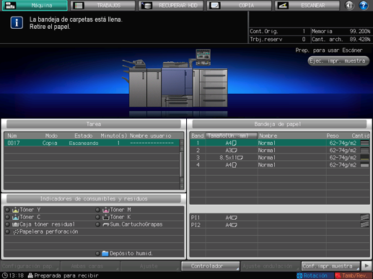Open the Controlador menu button

click(211, 266)
